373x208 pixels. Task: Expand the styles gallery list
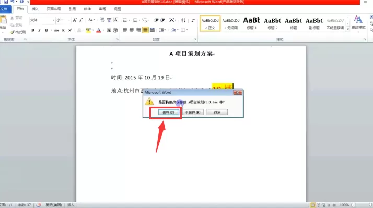(x=348, y=29)
